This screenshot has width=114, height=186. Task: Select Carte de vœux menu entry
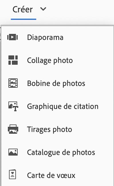51,175
